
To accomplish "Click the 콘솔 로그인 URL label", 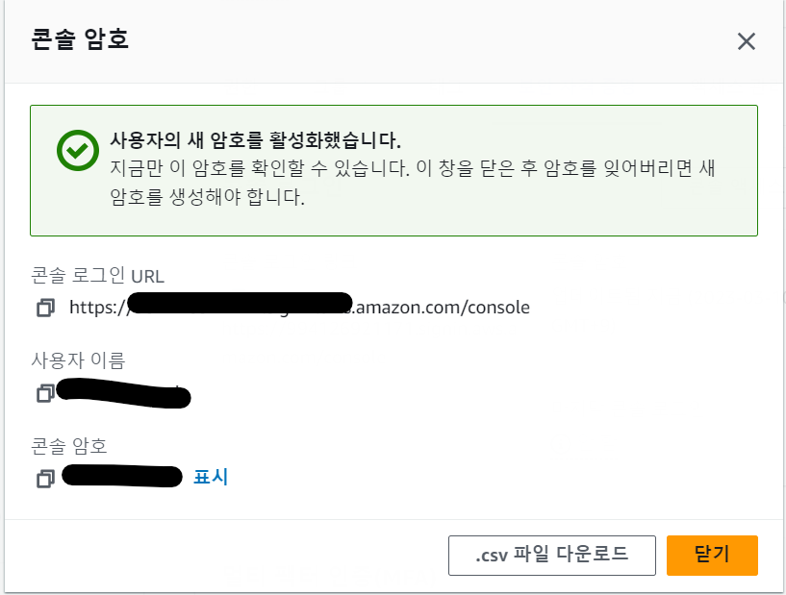I will pos(97,276).
